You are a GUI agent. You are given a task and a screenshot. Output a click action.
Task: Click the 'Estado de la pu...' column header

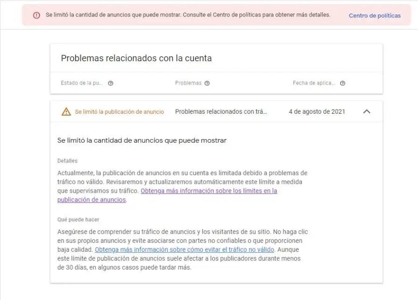point(82,83)
